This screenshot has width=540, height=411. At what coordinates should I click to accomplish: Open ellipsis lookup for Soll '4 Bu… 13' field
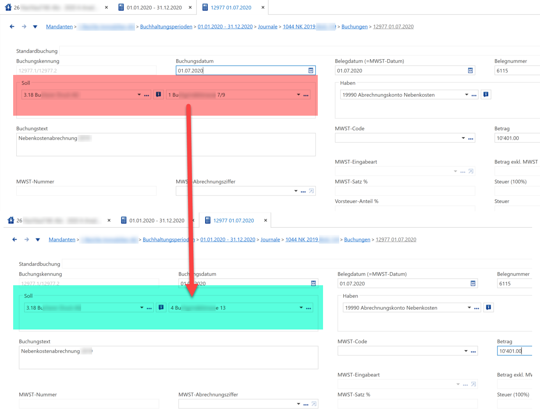[x=308, y=308]
